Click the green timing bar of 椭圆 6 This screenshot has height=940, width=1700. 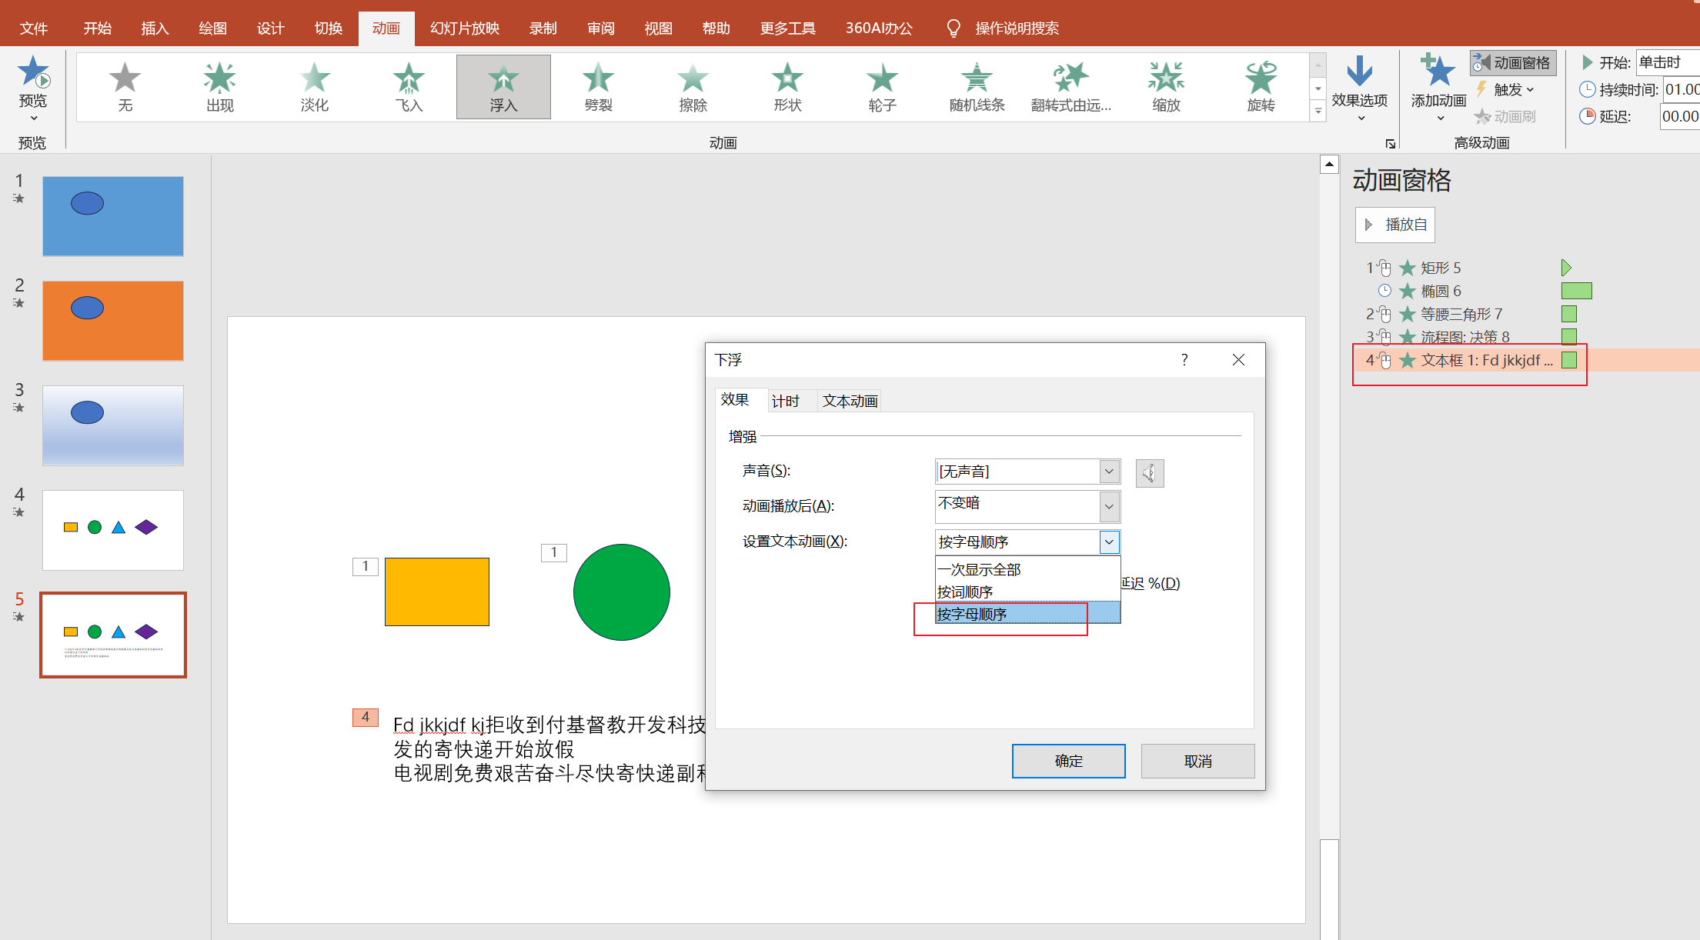coord(1576,291)
